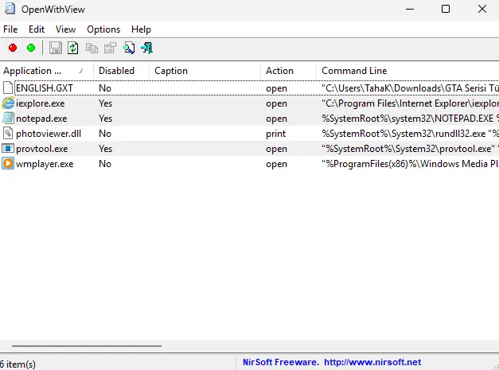
Task: Open the Edit menu
Action: point(37,29)
